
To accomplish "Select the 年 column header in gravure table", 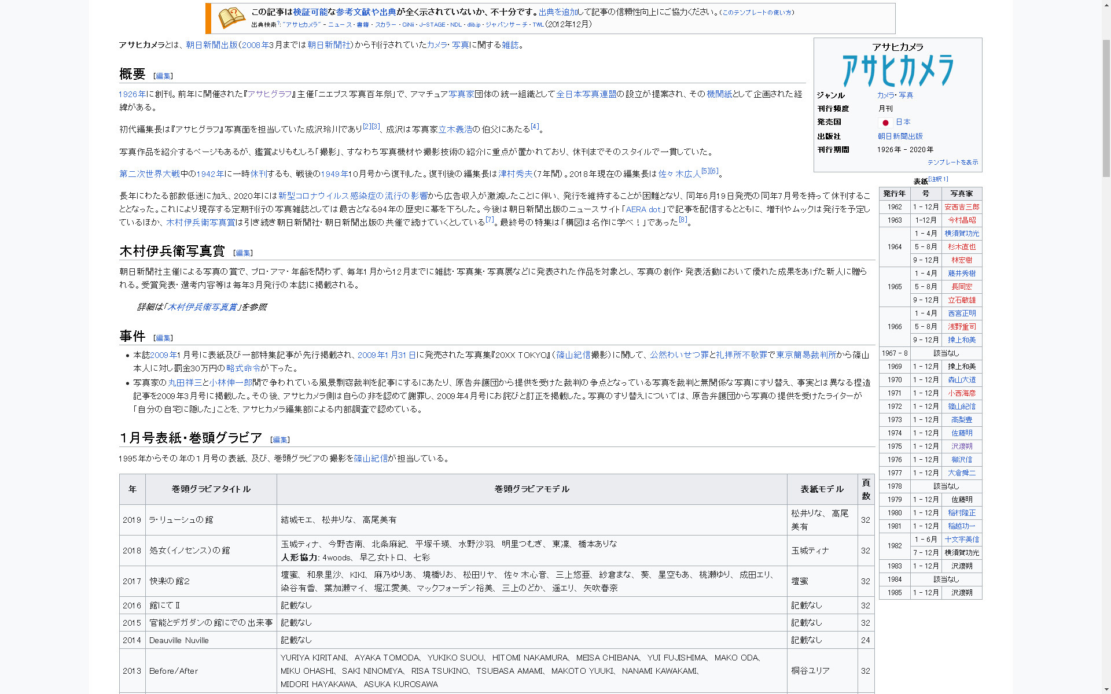I will 132,489.
